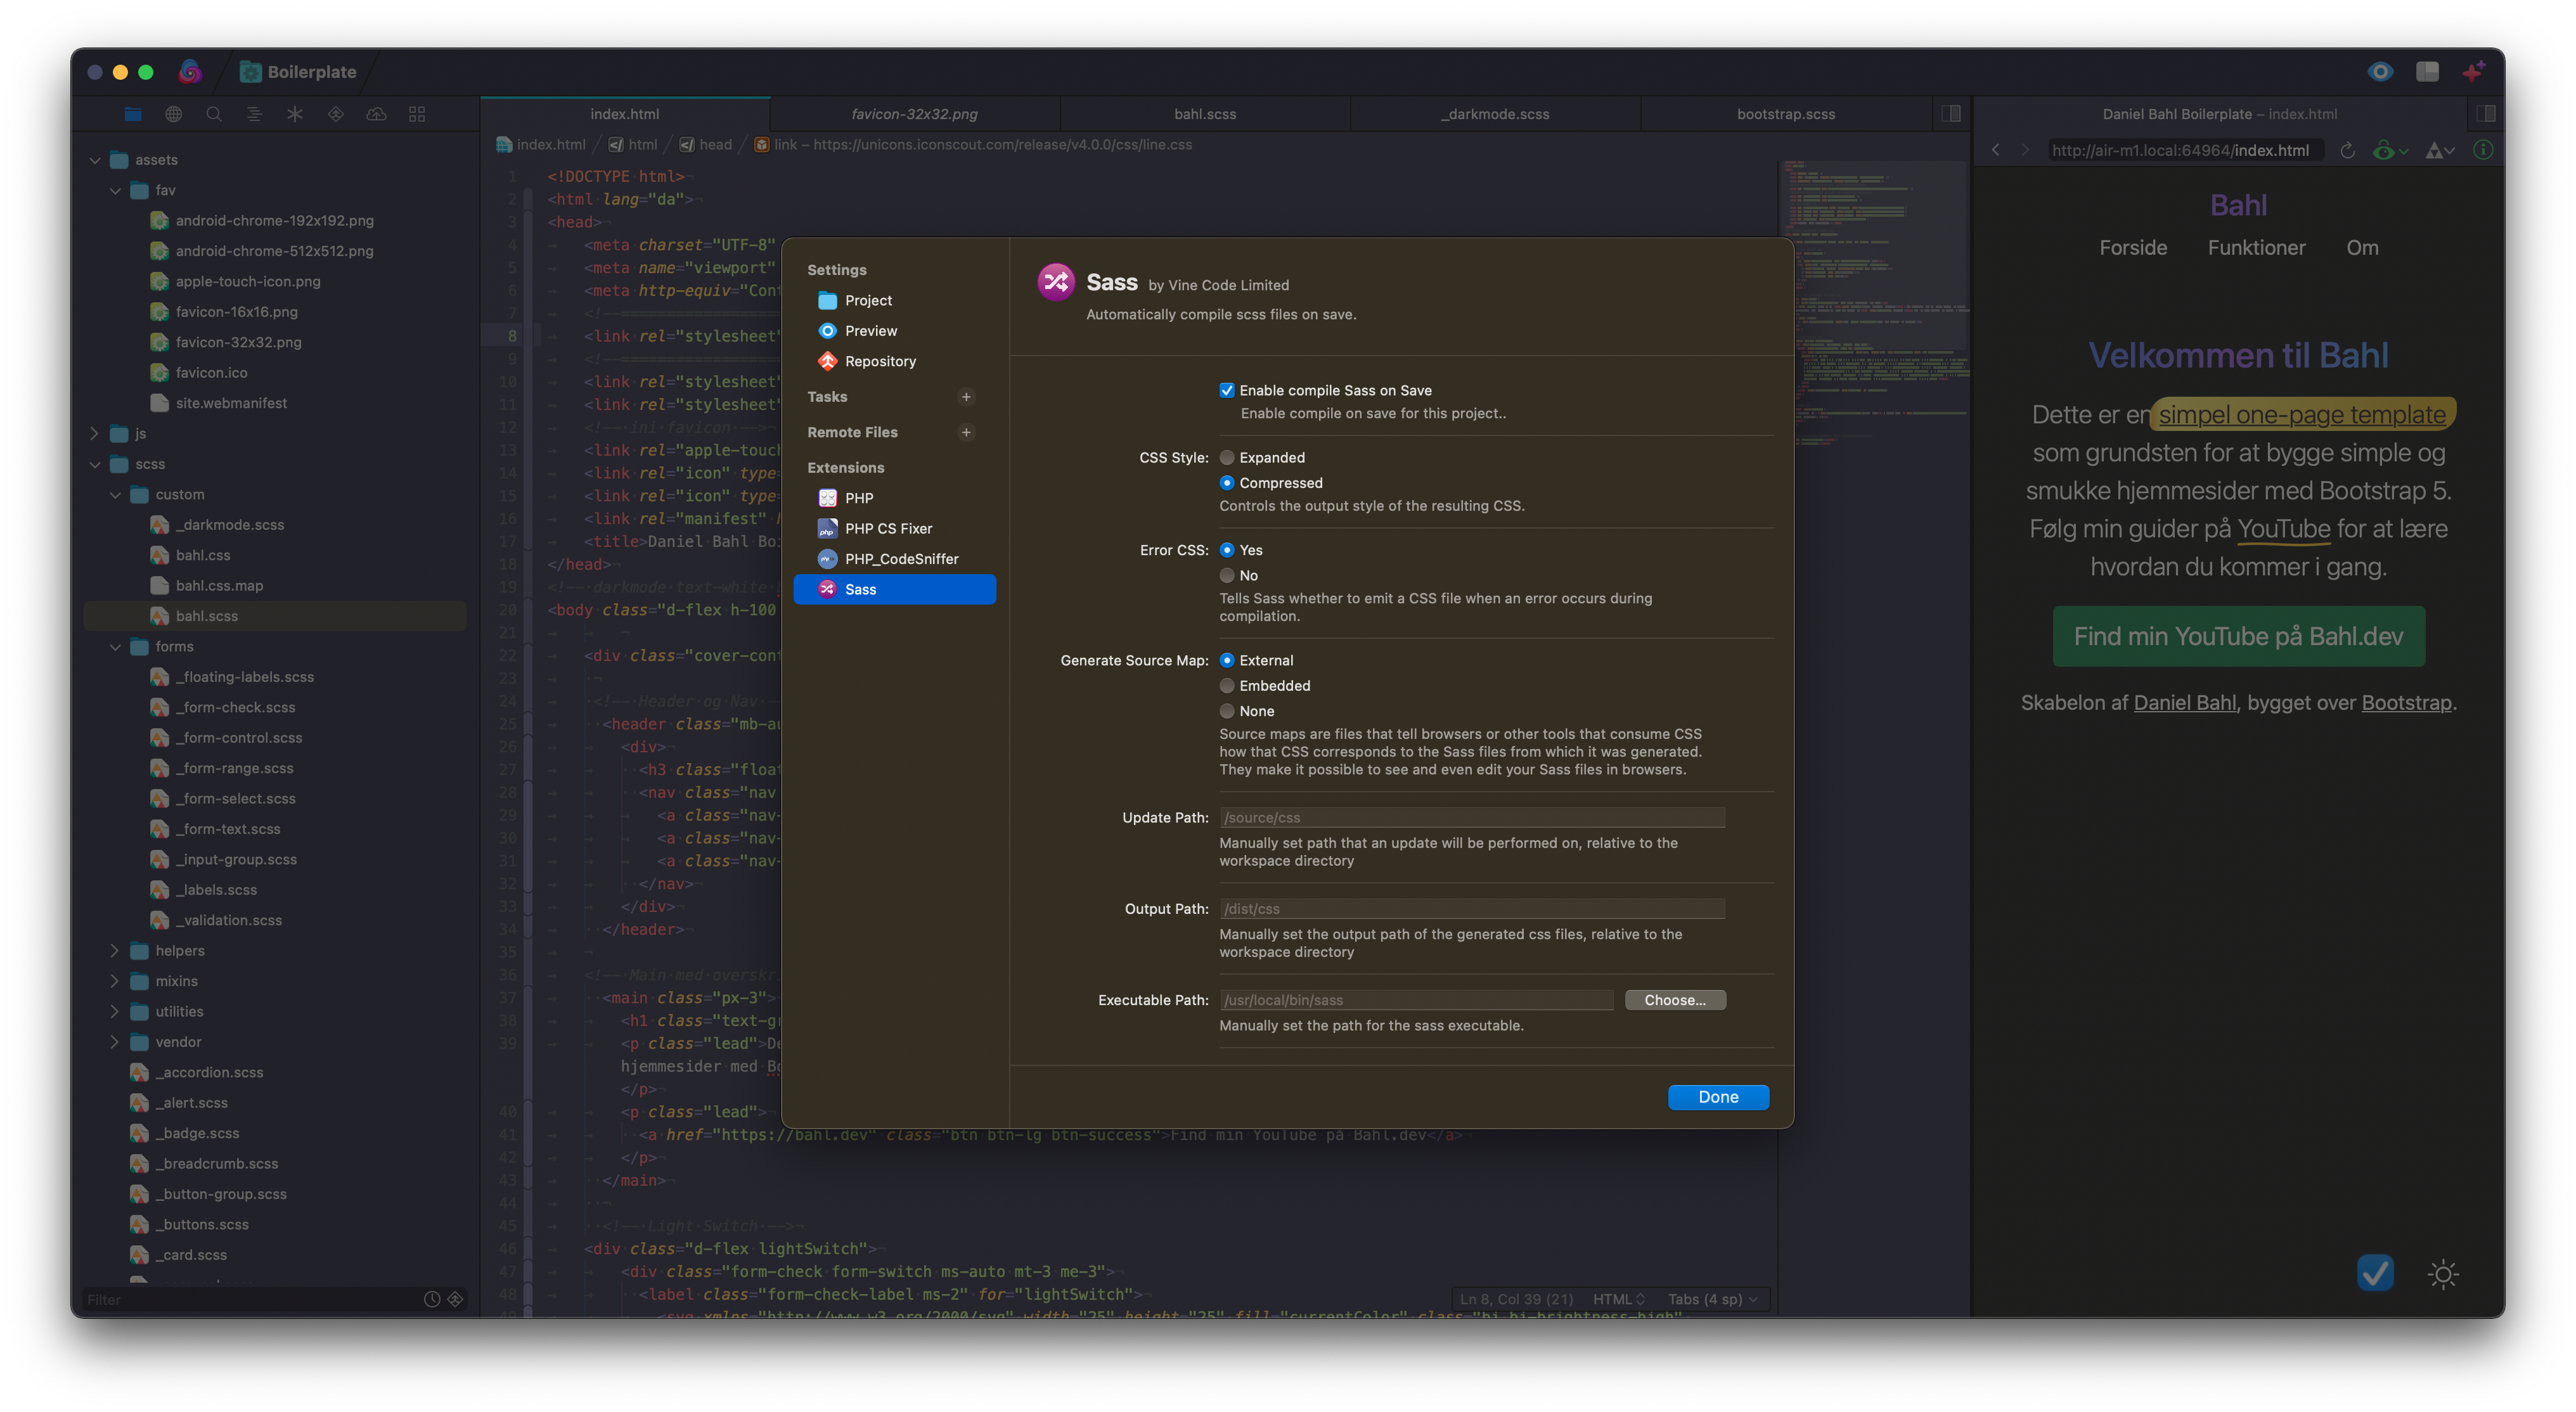Click the four-squares grid sidebar icon
This screenshot has width=2576, height=1412.
pyautogui.click(x=417, y=114)
